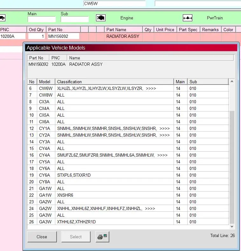Screen dimensions: 241x251
Task: Select row 7 model CW8W
Action: [x=128, y=95]
